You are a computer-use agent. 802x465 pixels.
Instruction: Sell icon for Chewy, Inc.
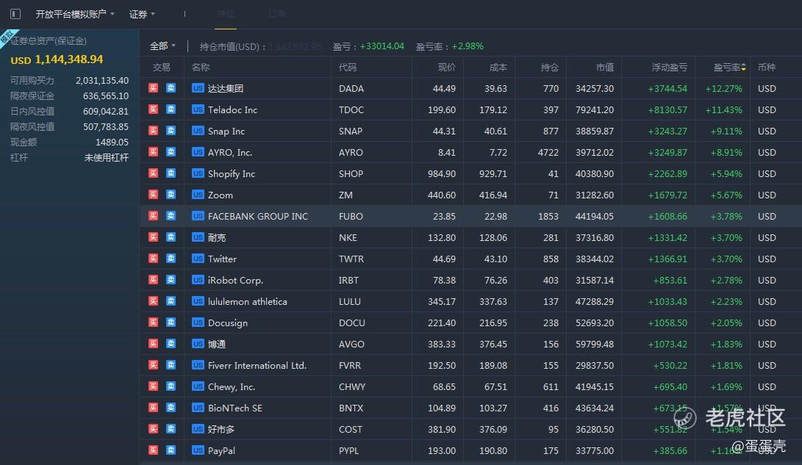point(171,386)
